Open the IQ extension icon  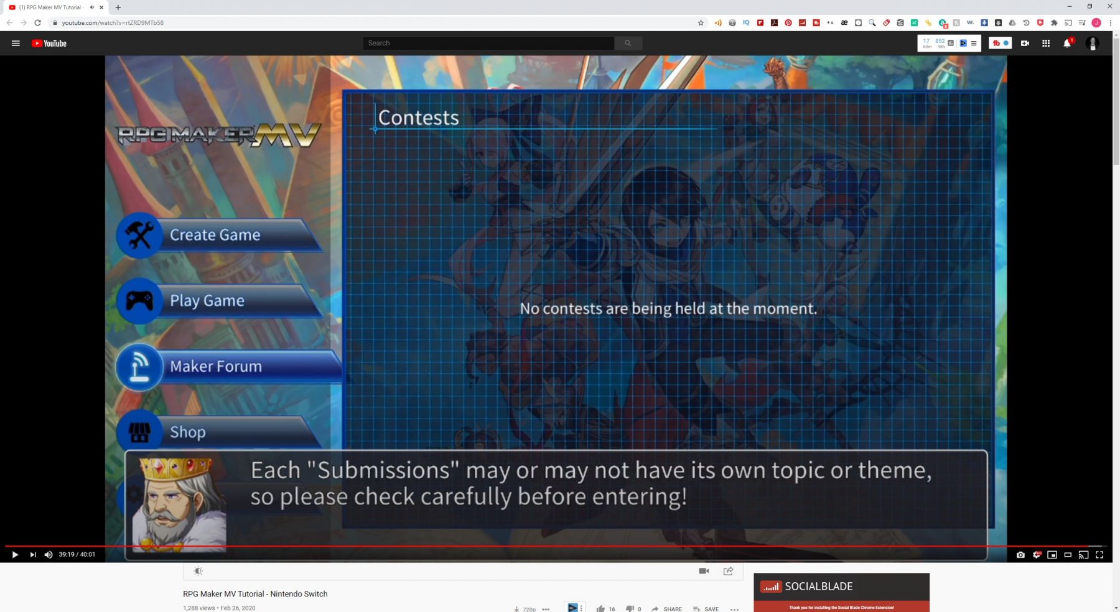coord(746,22)
